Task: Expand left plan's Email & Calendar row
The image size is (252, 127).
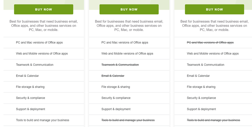Action: coord(27,76)
